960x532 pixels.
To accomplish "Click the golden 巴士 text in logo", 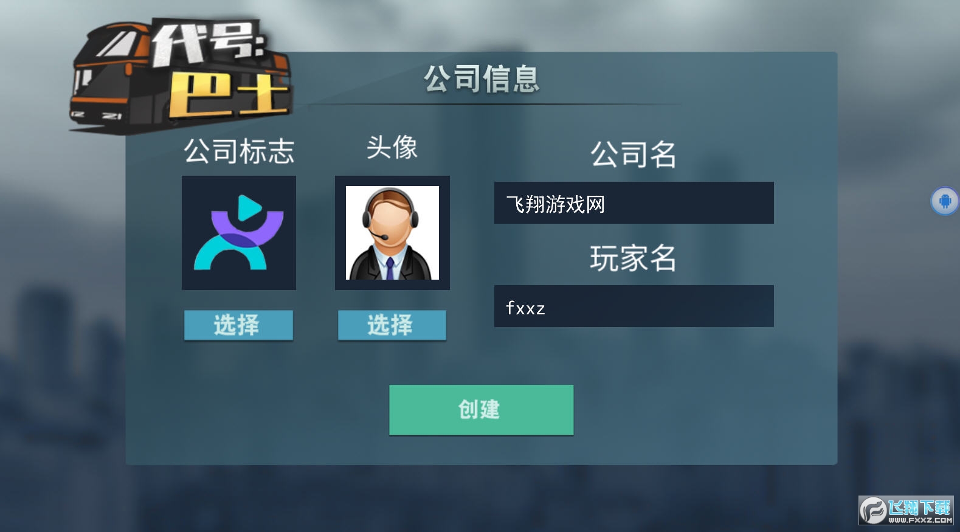I will tap(228, 94).
